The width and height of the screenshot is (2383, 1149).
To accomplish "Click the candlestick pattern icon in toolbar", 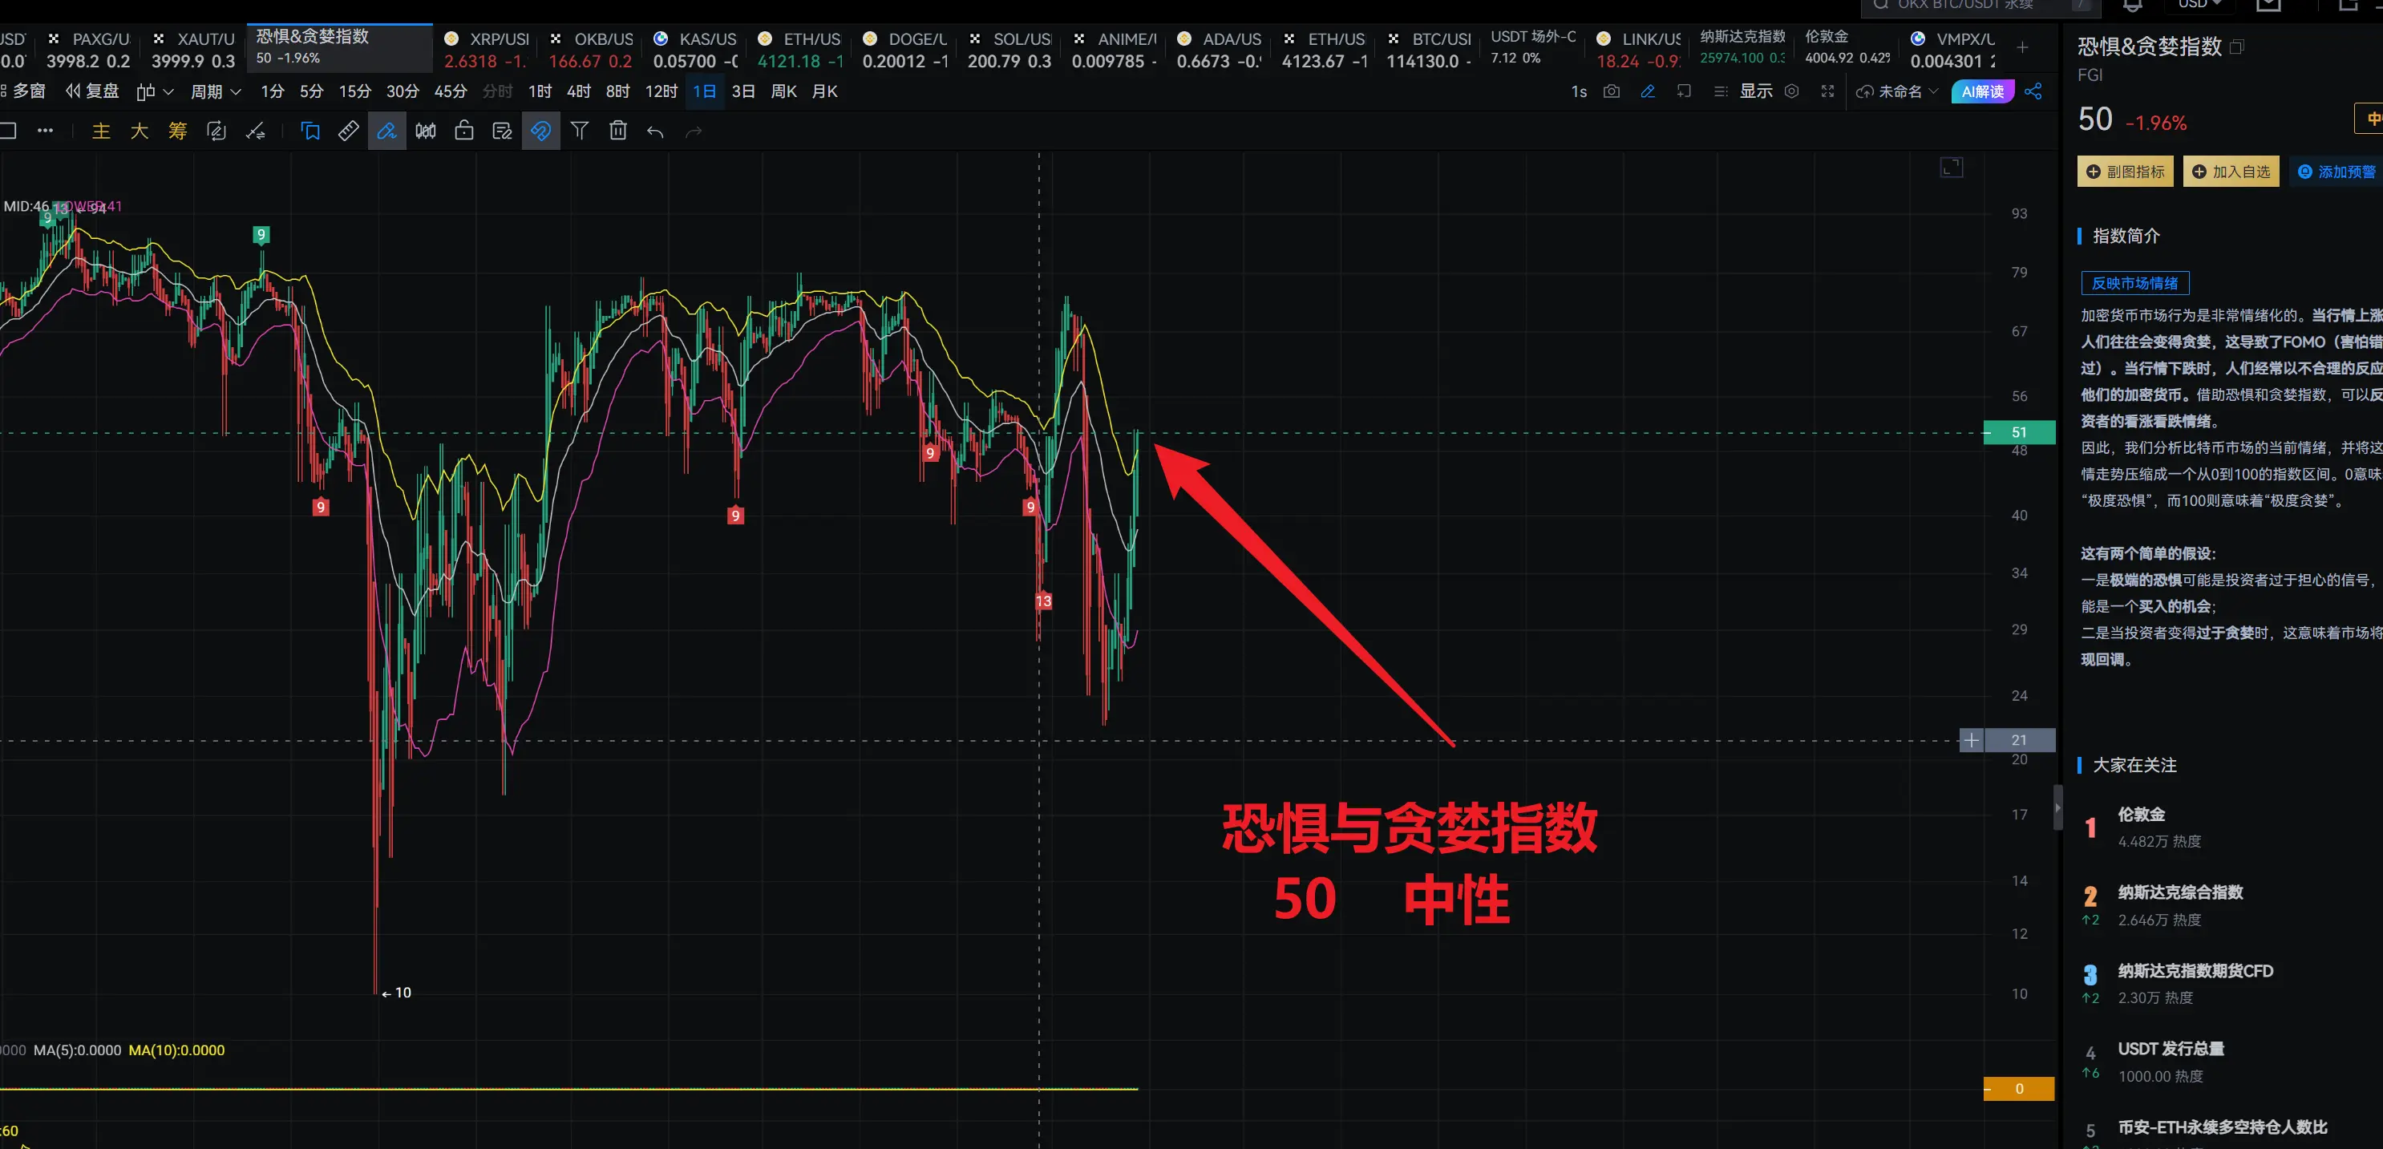I will tap(426, 131).
